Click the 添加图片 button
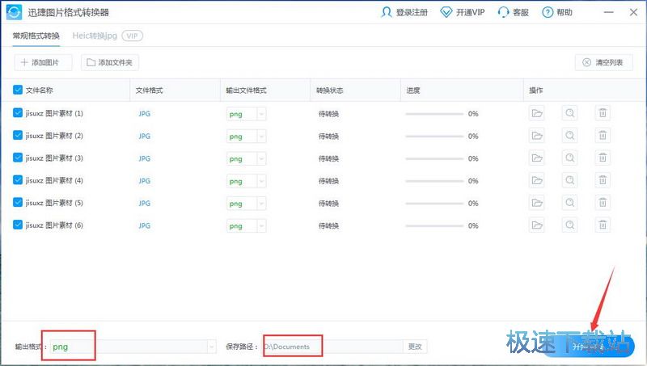The width and height of the screenshot is (647, 366). click(43, 62)
